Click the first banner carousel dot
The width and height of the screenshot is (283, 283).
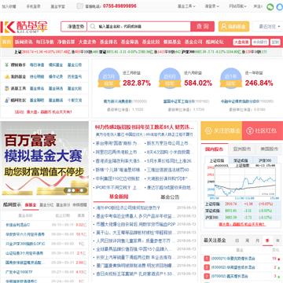click(x=69, y=190)
